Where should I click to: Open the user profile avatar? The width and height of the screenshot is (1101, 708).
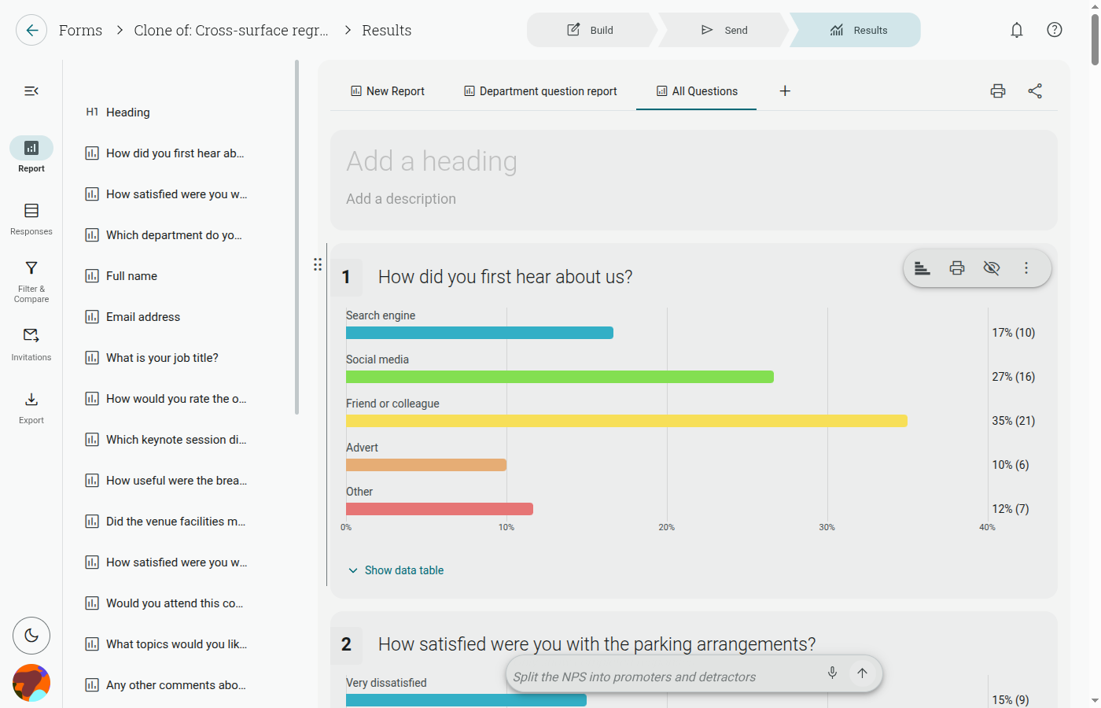tap(31, 683)
